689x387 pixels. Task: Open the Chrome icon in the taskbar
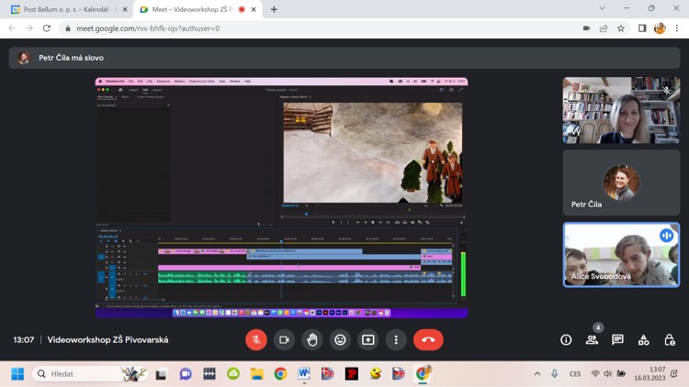pos(280,374)
